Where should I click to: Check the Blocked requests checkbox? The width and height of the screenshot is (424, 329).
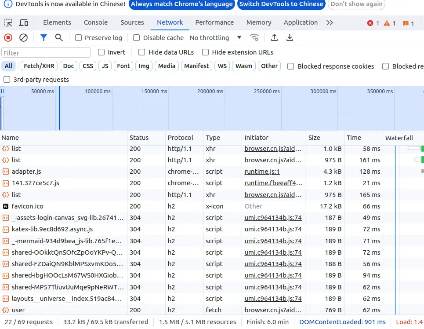(386, 66)
